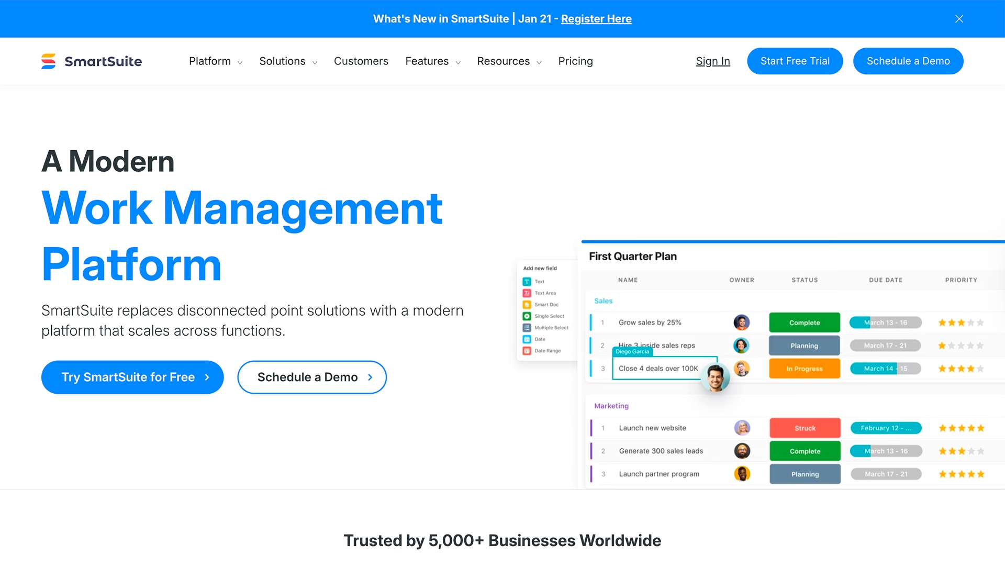The image size is (1005, 578).
Task: Click the Start Free Trial button
Action: (x=795, y=61)
